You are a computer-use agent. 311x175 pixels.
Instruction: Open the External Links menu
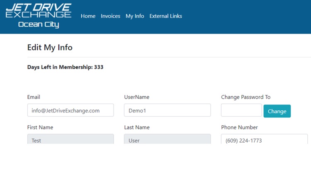(165, 16)
